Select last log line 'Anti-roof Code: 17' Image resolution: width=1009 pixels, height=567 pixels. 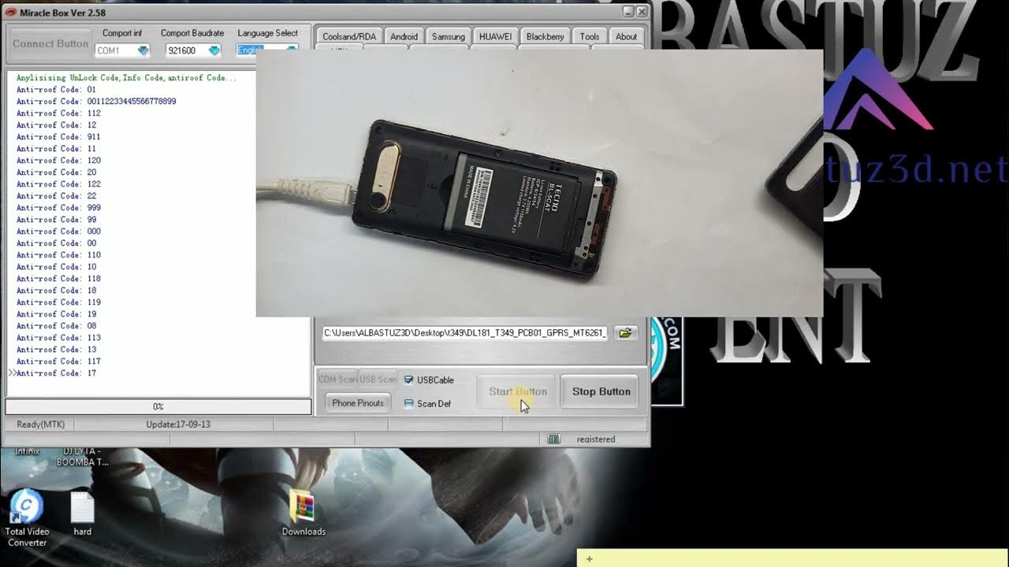point(56,373)
